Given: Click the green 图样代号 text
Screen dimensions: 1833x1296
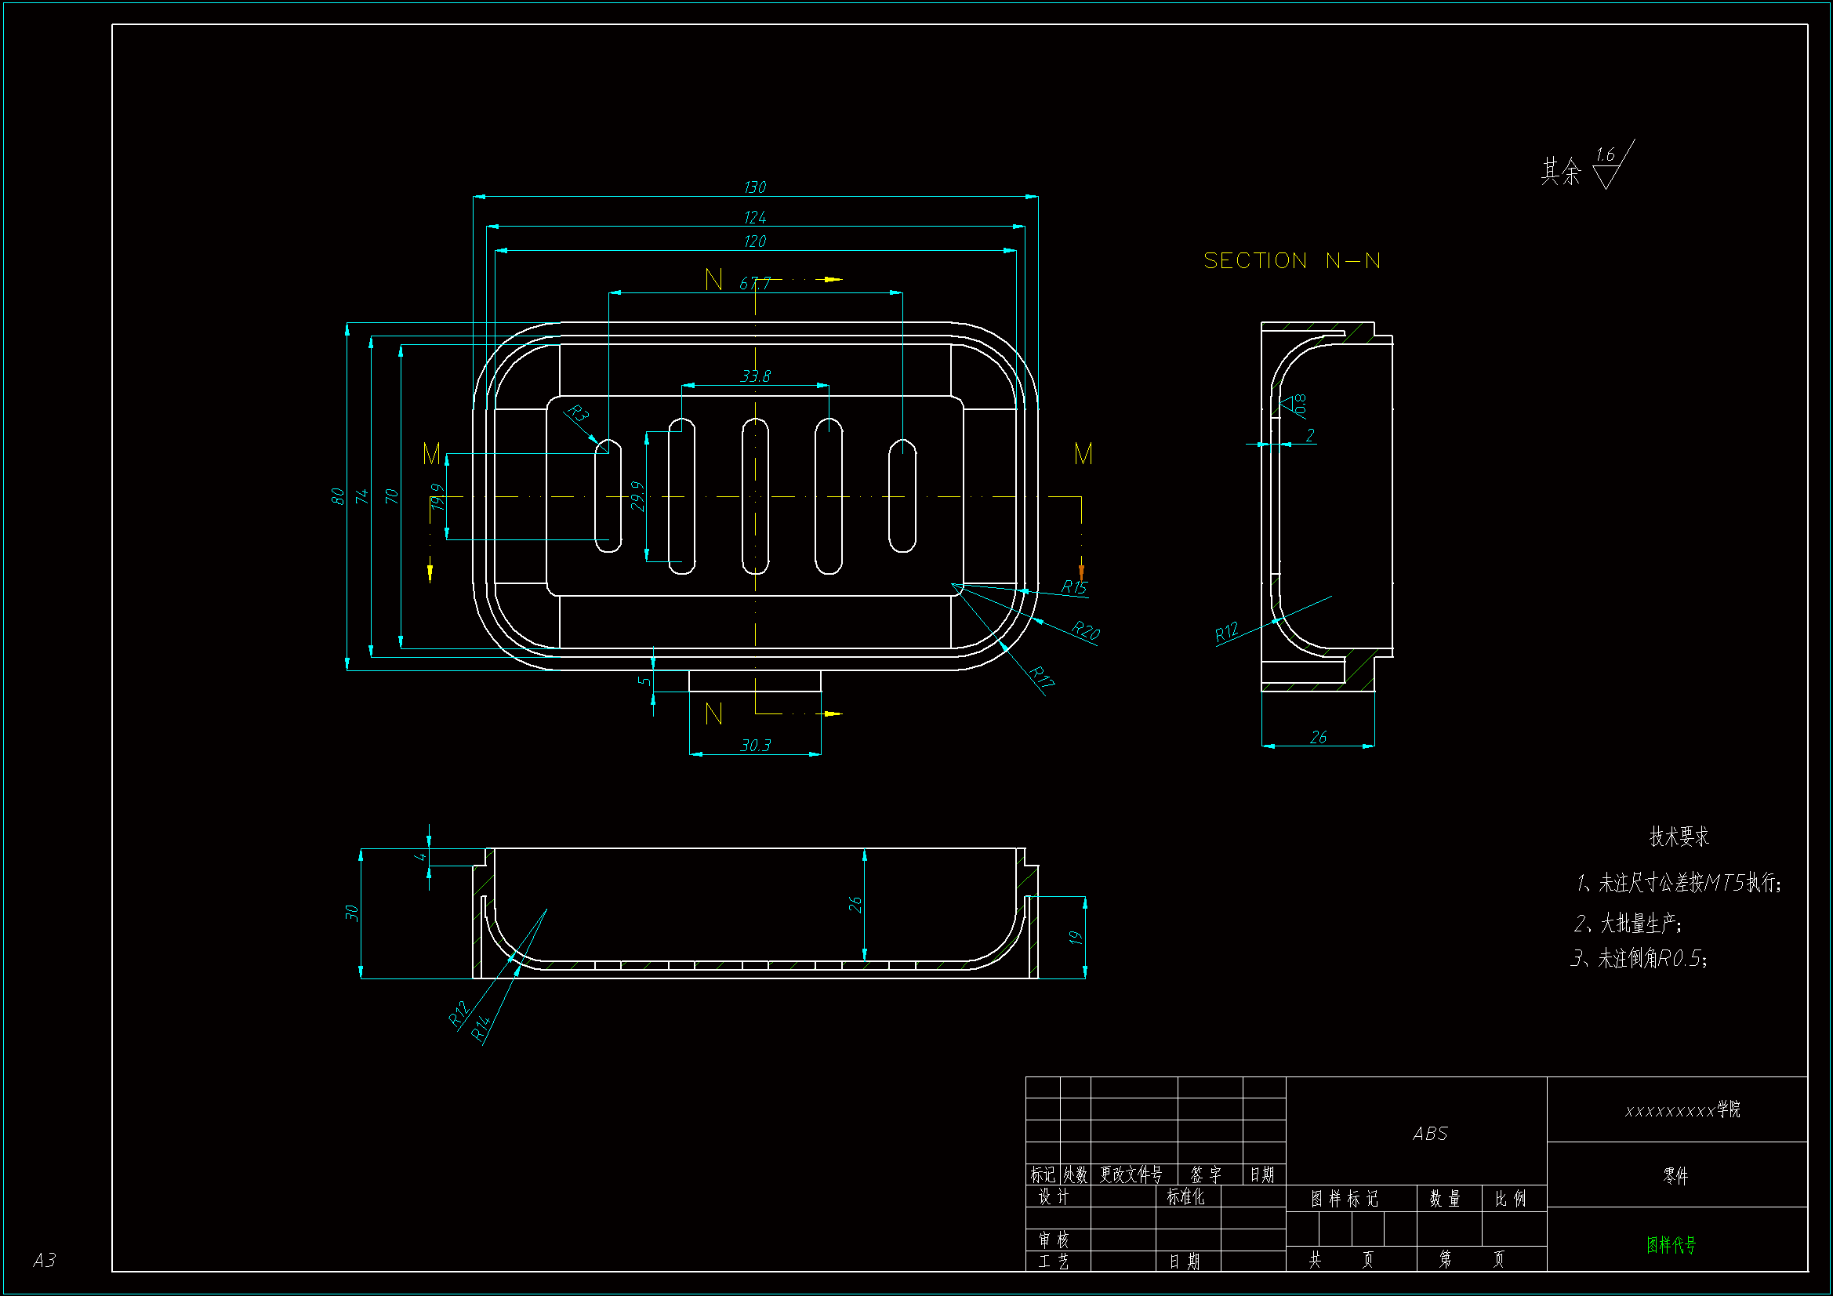Looking at the screenshot, I should click(x=1671, y=1245).
